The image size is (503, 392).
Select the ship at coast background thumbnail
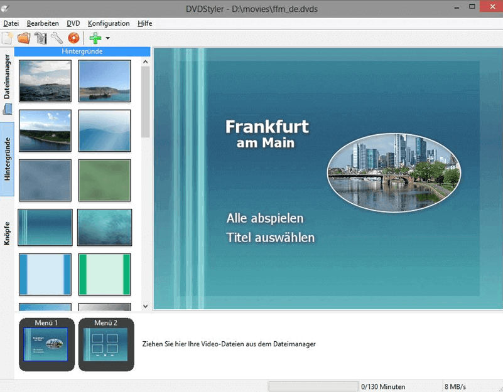105,81
